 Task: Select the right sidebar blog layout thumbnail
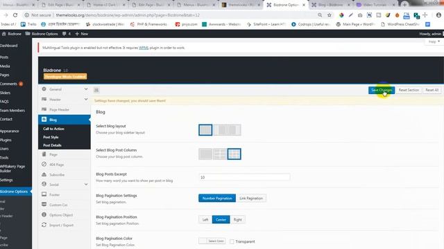tap(234, 130)
